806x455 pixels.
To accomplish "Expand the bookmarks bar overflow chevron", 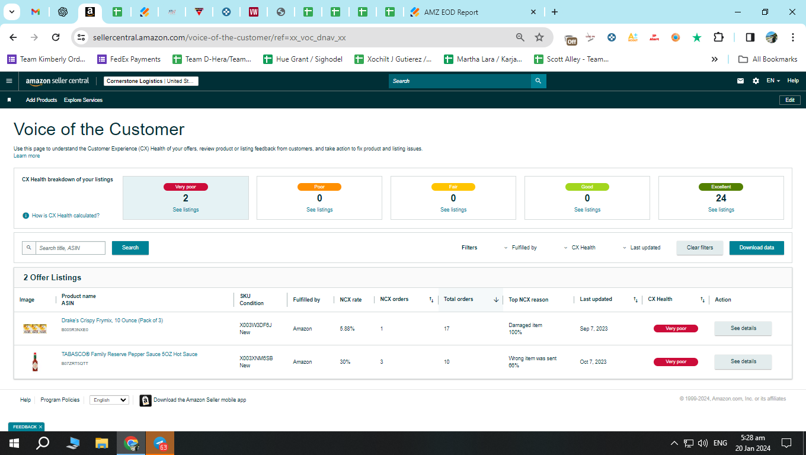I will tap(715, 59).
